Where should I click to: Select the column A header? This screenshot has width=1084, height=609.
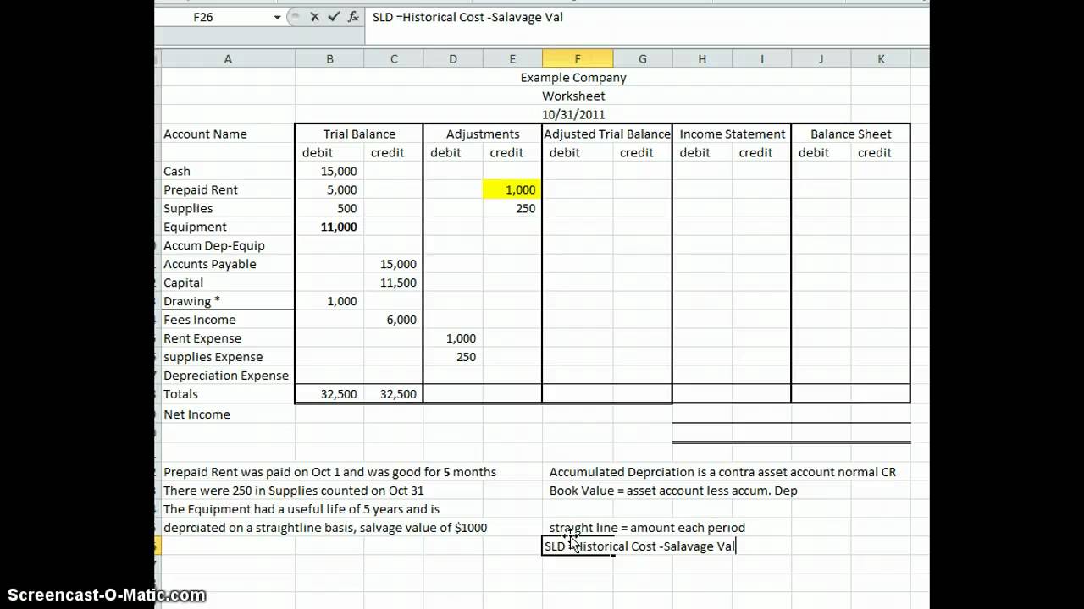pos(227,58)
